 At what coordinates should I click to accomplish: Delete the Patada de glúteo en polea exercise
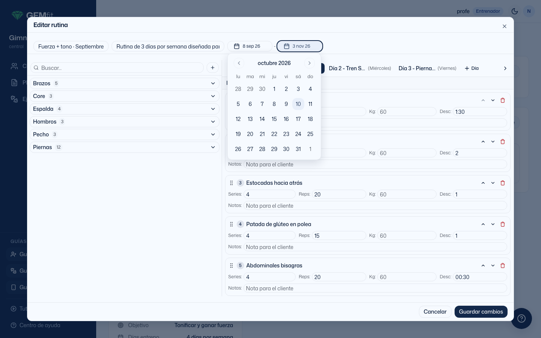[503, 224]
